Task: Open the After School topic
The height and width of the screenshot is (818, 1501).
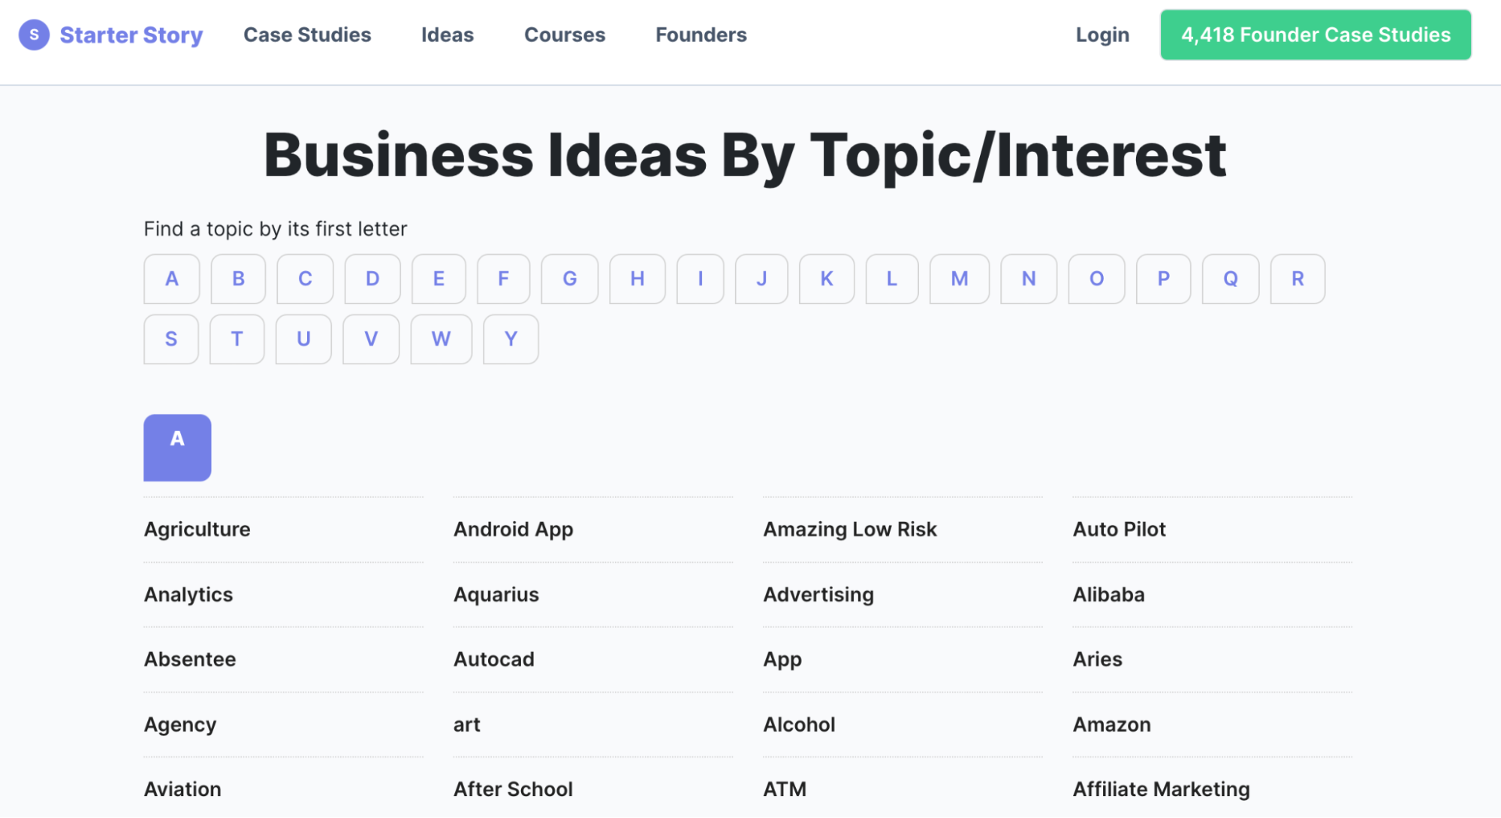Action: (x=514, y=789)
